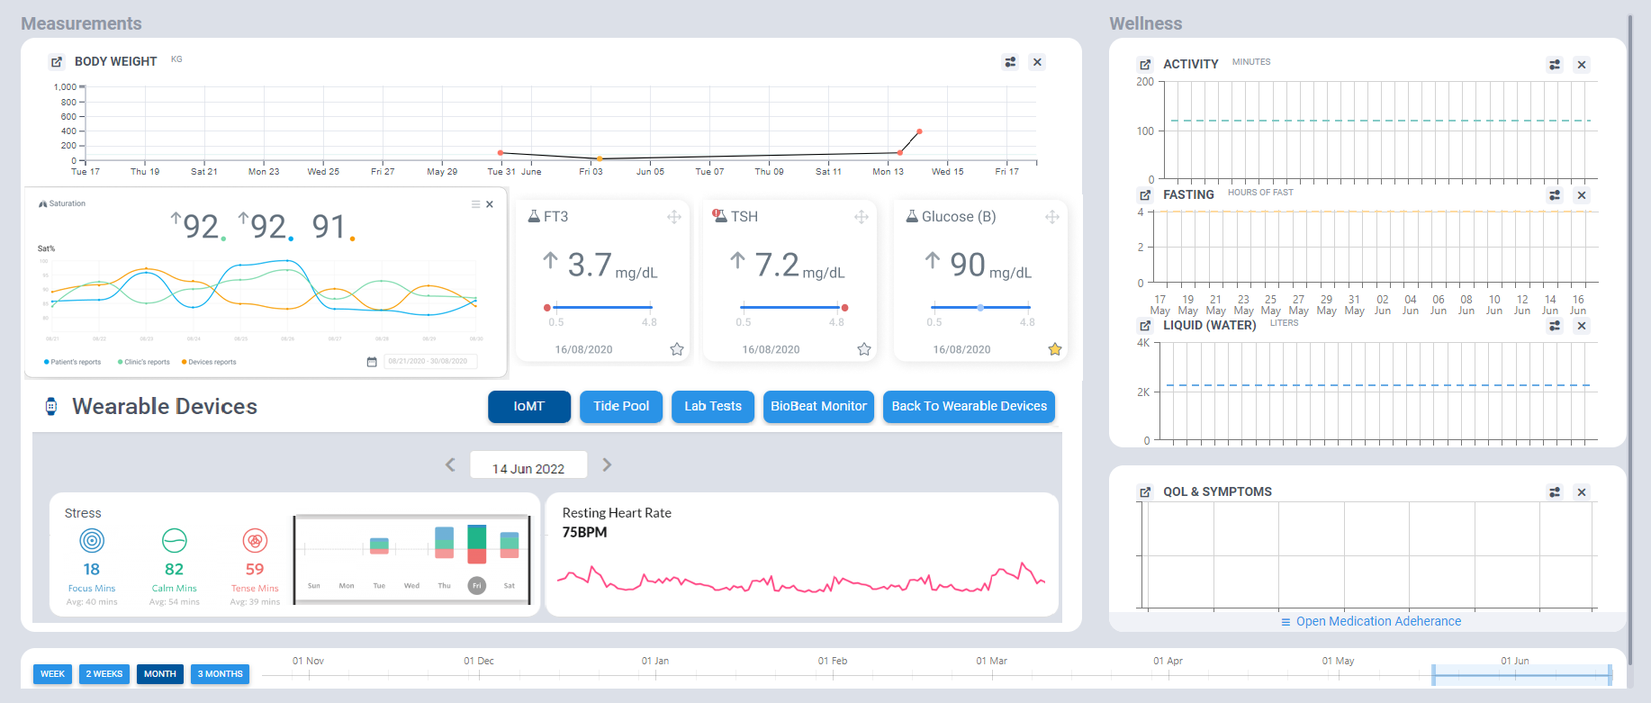Move the Glucose (B) card handle icon
Image resolution: width=1651 pixels, height=703 pixels.
click(x=1052, y=217)
